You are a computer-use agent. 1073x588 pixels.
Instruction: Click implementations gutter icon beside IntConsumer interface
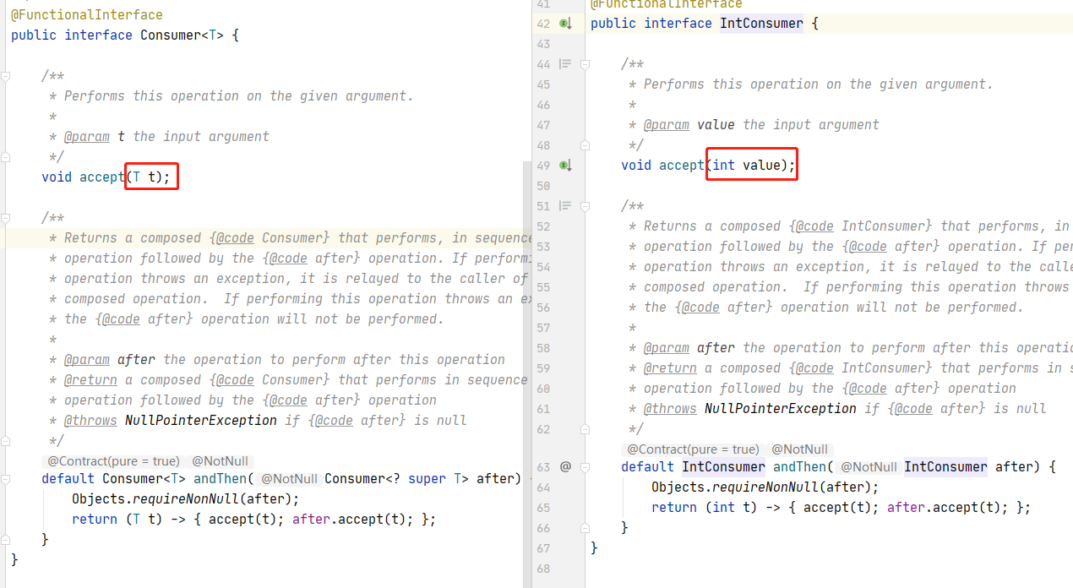565,24
